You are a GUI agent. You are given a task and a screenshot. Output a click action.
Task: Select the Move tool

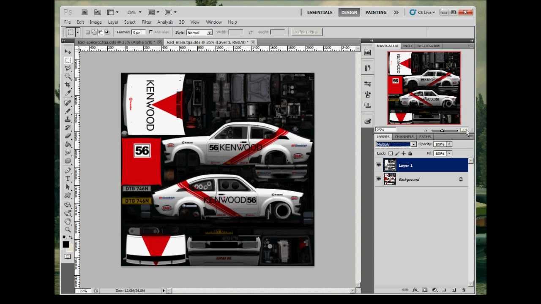pos(68,52)
